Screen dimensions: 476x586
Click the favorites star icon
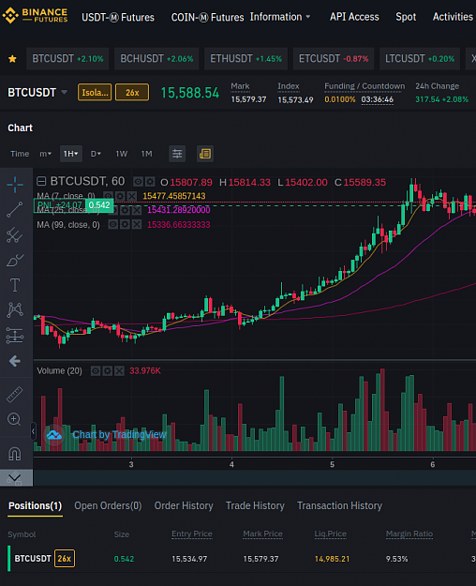12,59
